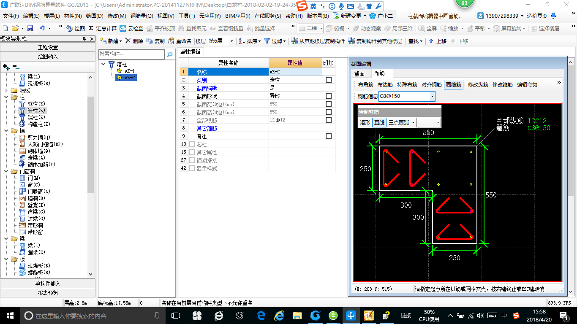
Task: Open the 工程设置 section
Action: pos(48,47)
